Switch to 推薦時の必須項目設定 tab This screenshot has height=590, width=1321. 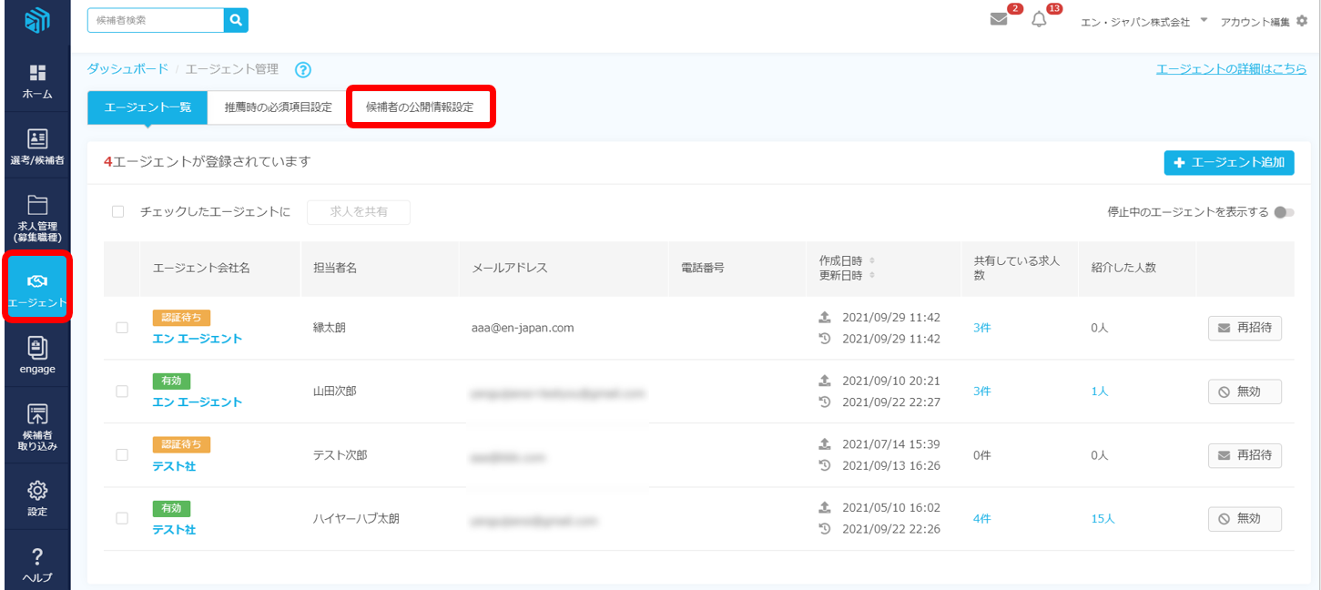pyautogui.click(x=278, y=107)
